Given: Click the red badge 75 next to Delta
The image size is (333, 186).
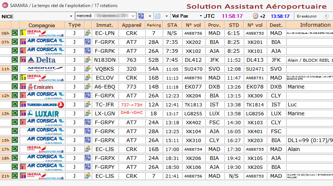Looking at the screenshot, I should click(23, 60).
